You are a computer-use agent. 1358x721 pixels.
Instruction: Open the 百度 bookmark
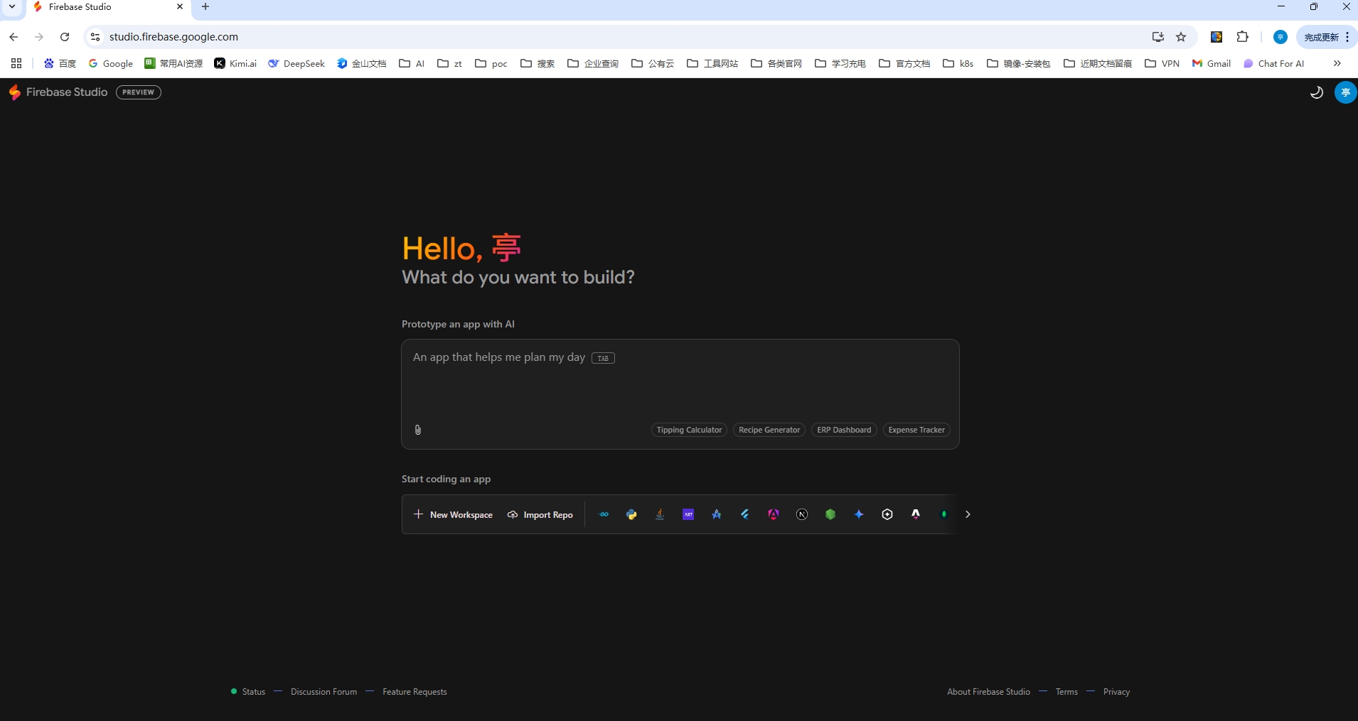pyautogui.click(x=60, y=63)
